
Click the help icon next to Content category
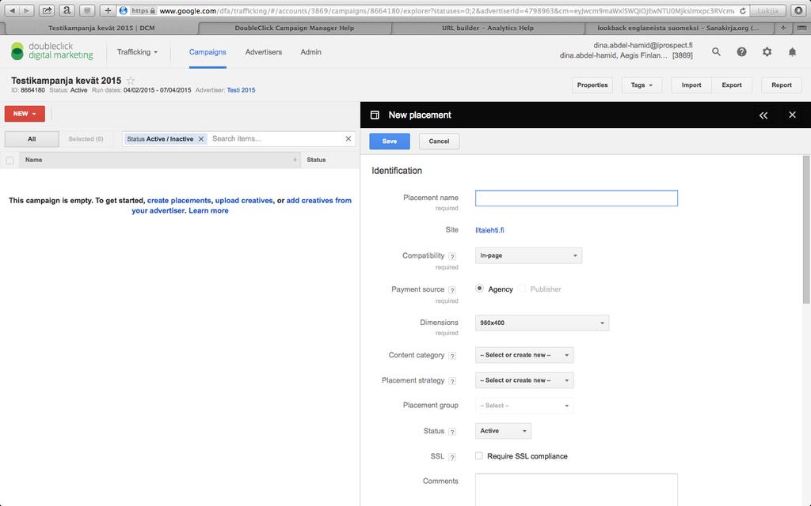(x=452, y=356)
